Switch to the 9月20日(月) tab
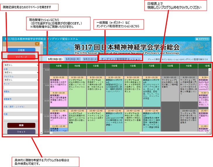The image size is (213, 167). pos(73,59)
